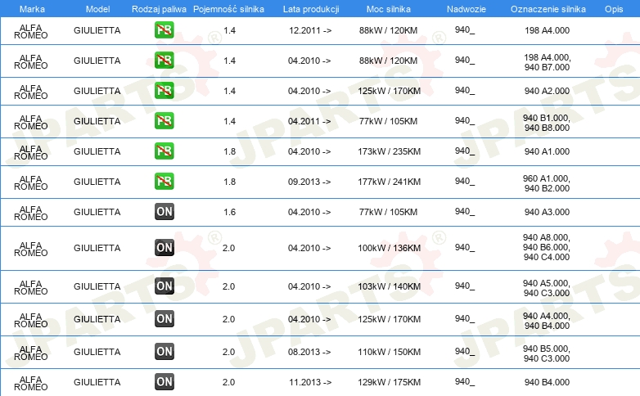The width and height of the screenshot is (640, 396).
Task: Click the Nadwozie column header
Action: pos(466,9)
